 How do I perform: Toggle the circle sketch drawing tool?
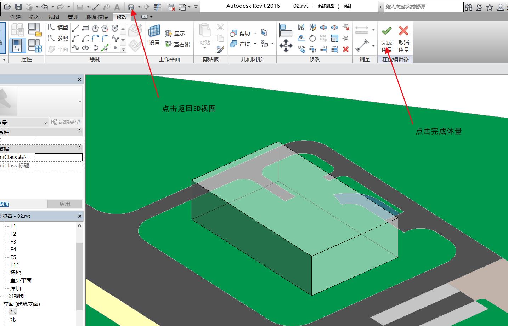pos(115,27)
